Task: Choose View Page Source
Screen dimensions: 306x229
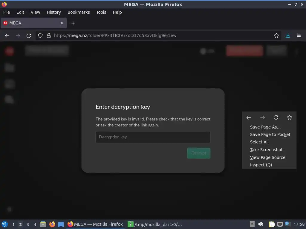Action: 269,157
